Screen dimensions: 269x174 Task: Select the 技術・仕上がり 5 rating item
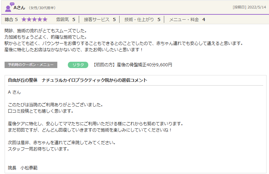[142, 20]
